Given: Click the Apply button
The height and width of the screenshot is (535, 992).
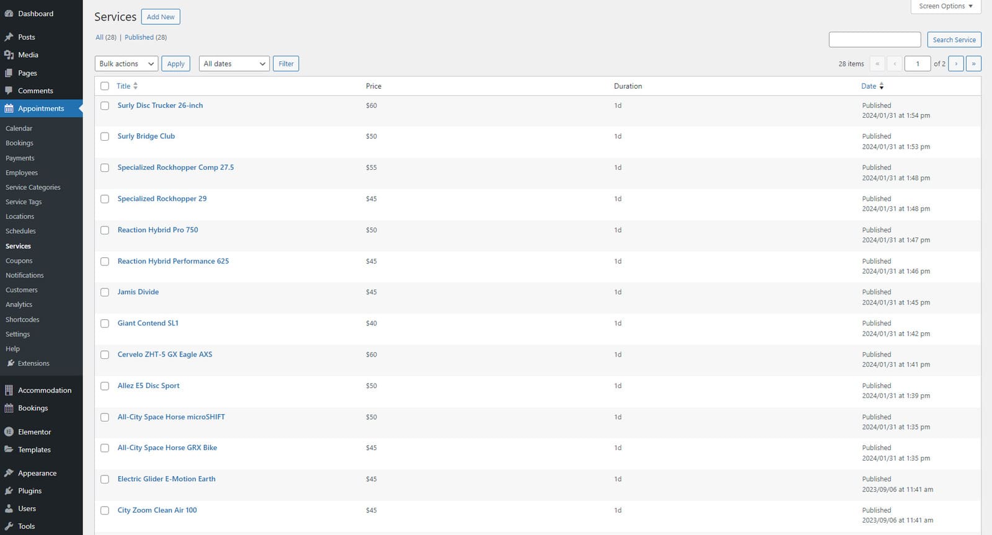Looking at the screenshot, I should pos(175,64).
